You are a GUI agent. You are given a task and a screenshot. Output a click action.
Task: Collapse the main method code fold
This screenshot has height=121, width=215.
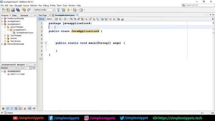[x=46, y=43]
